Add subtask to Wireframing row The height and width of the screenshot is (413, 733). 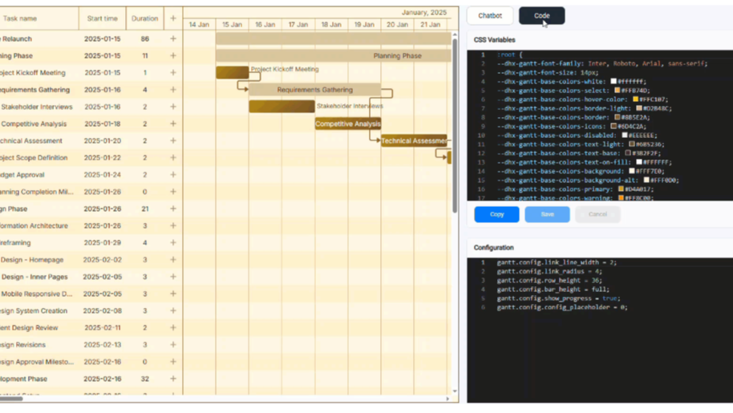(173, 242)
